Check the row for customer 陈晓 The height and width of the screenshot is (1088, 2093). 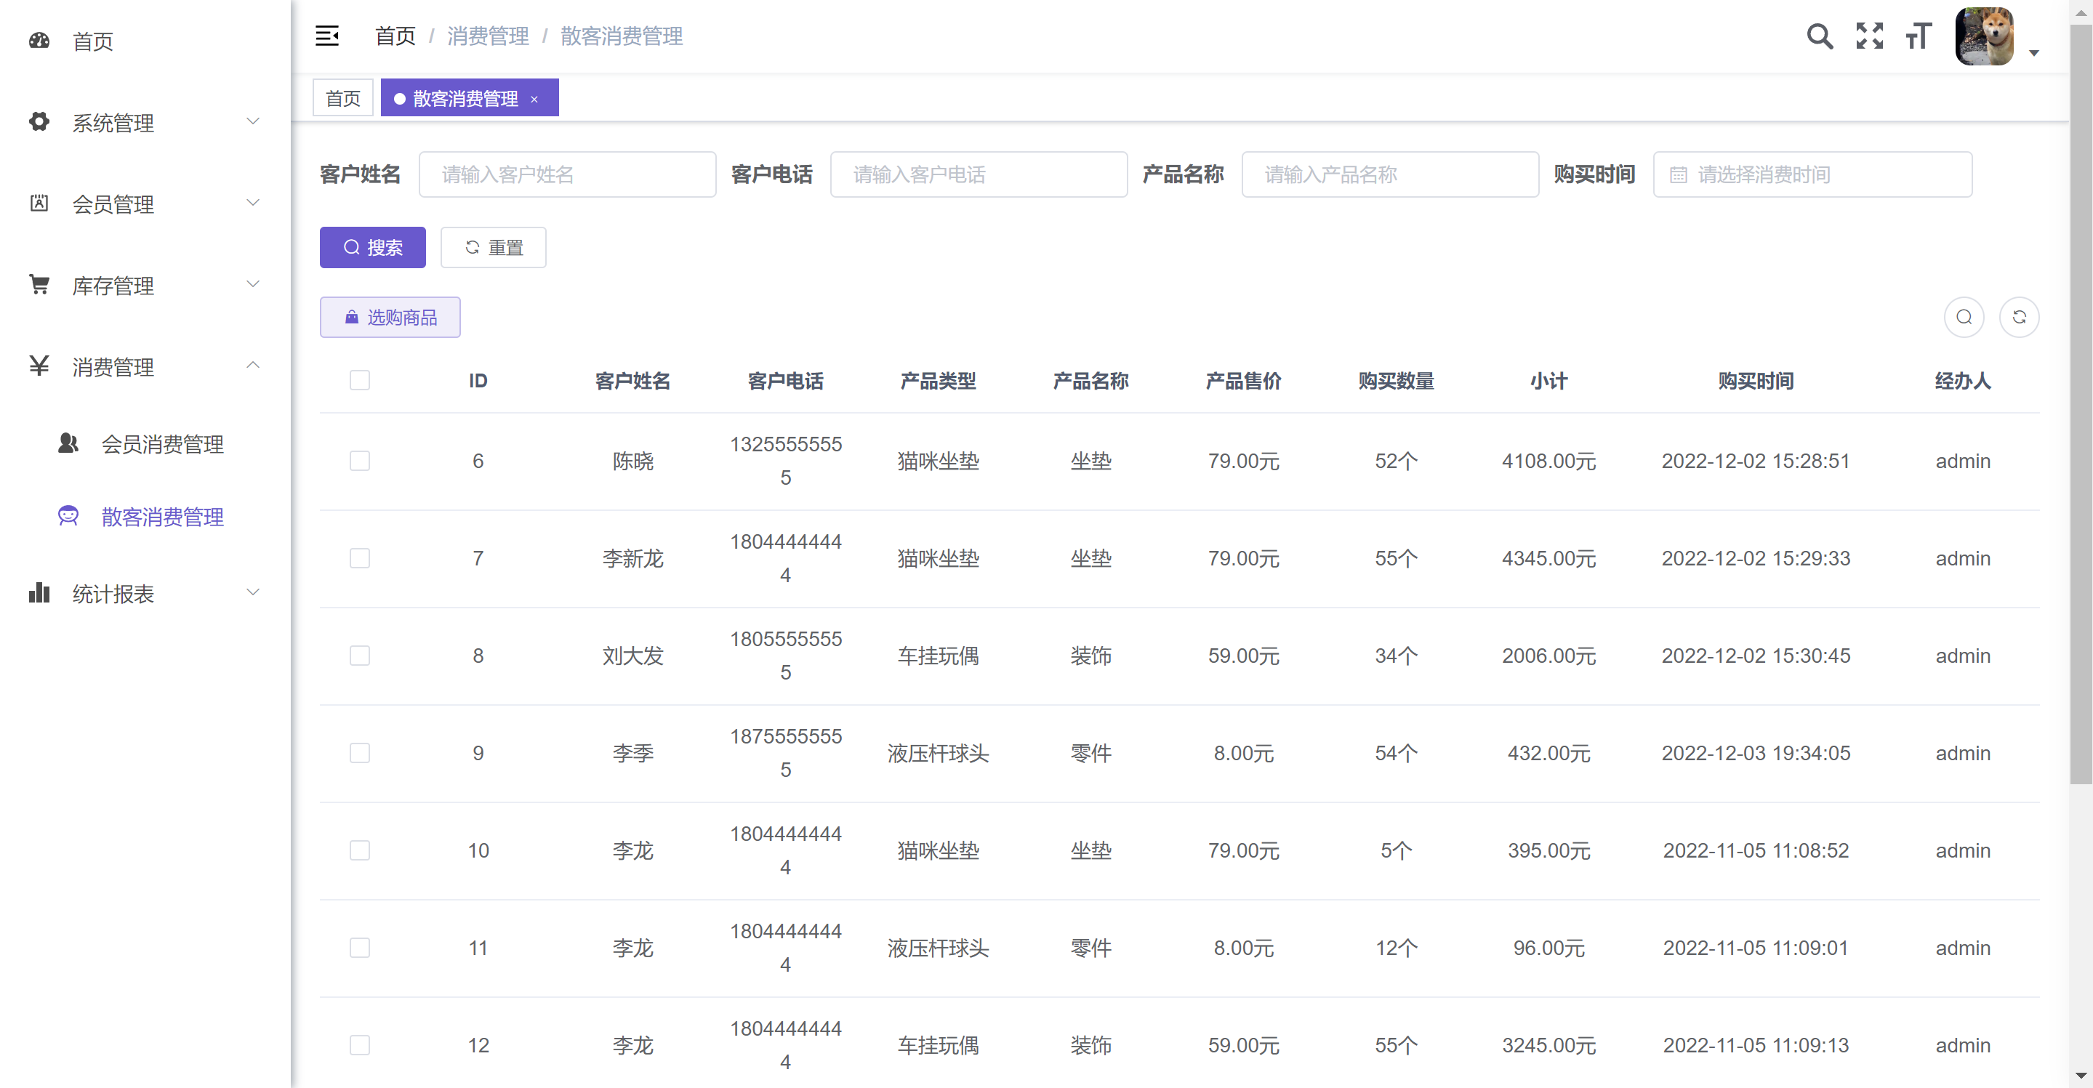[x=359, y=461]
